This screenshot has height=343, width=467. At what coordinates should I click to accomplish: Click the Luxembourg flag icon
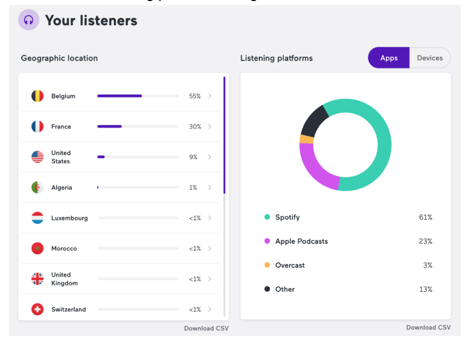[x=37, y=218]
